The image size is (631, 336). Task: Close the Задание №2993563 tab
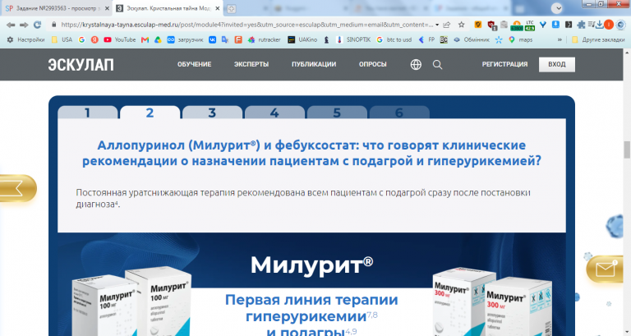tap(107, 8)
